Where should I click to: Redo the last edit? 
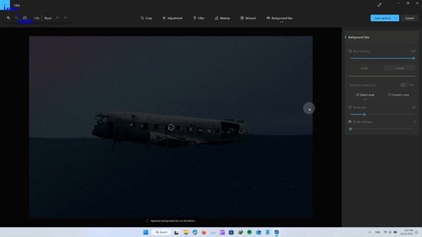pyautogui.click(x=65, y=18)
